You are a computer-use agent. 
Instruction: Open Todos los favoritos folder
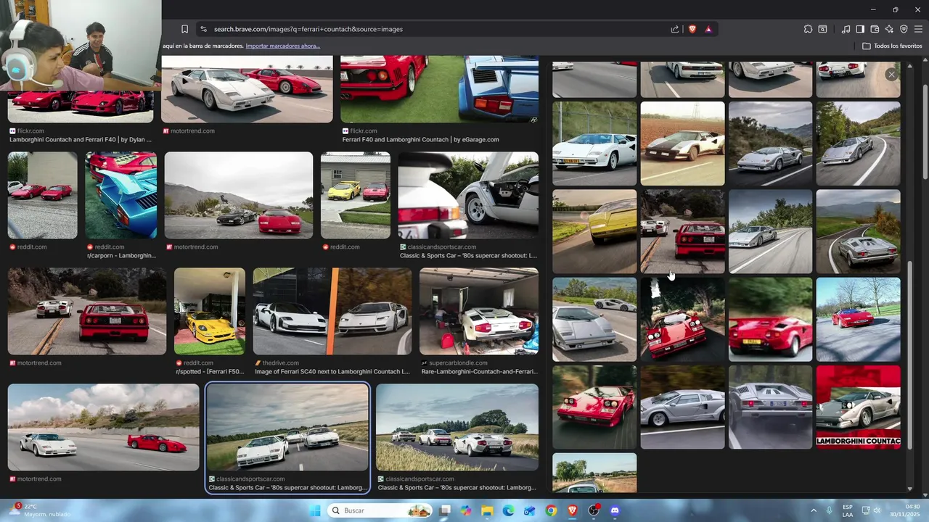click(x=892, y=46)
